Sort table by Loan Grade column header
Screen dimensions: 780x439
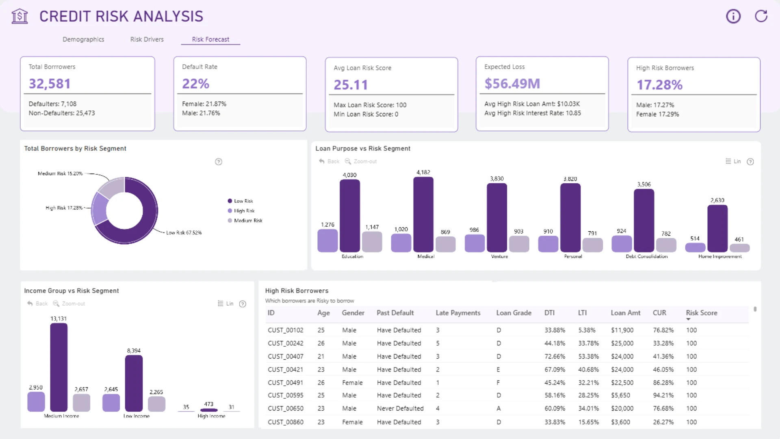click(x=513, y=313)
